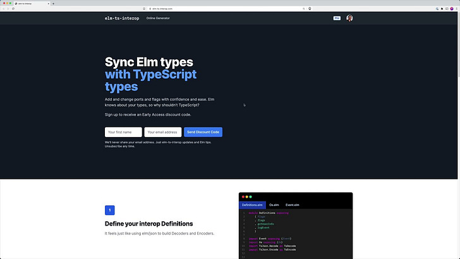Screen dimensions: 460x259
Task: Select the elm-ts-interop browser tab
Action: [32, 4]
